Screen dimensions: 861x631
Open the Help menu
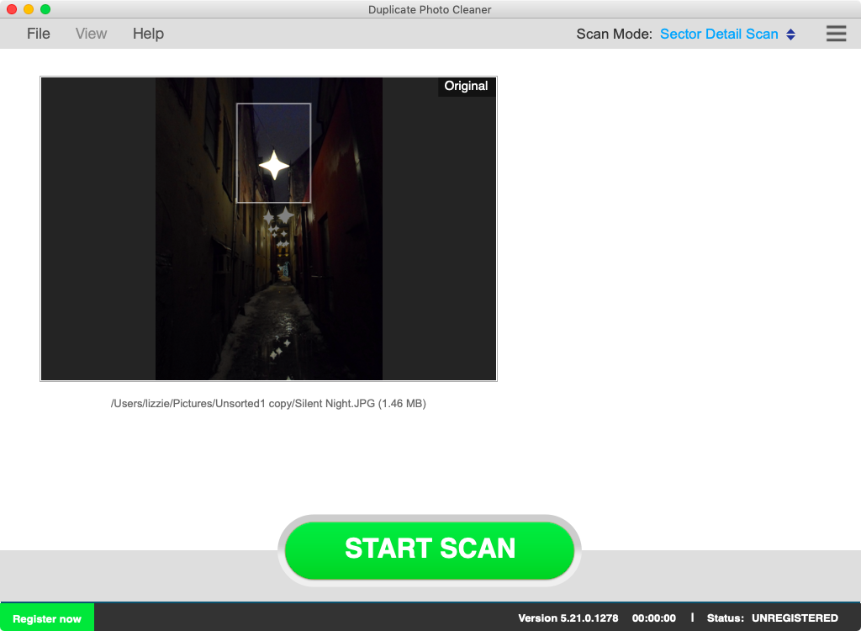(148, 34)
